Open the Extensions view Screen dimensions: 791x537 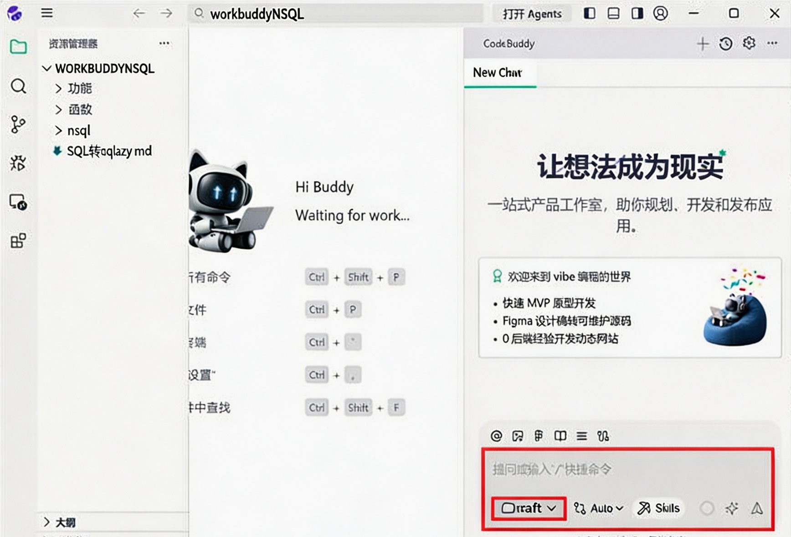tap(18, 240)
